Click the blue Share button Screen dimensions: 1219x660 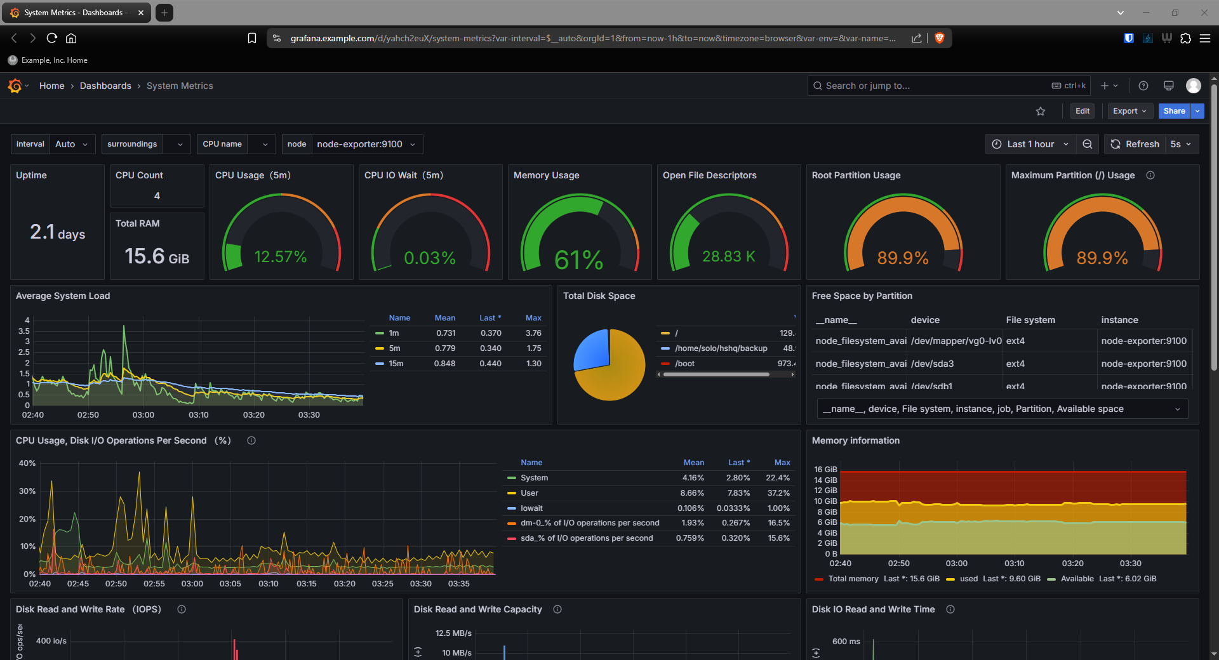[x=1174, y=111]
